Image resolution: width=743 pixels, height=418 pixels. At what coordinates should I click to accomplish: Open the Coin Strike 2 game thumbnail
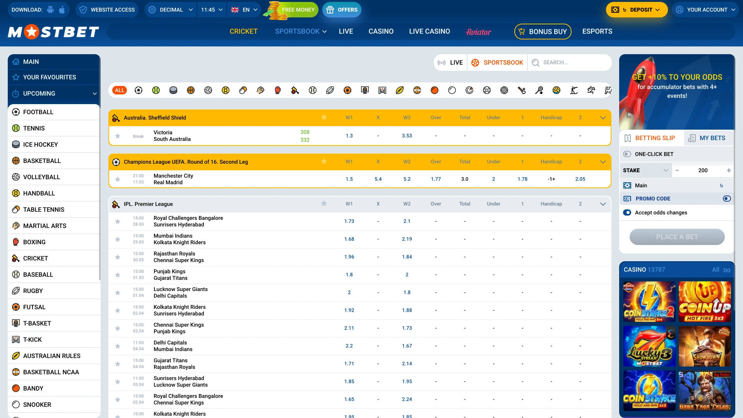[649, 302]
